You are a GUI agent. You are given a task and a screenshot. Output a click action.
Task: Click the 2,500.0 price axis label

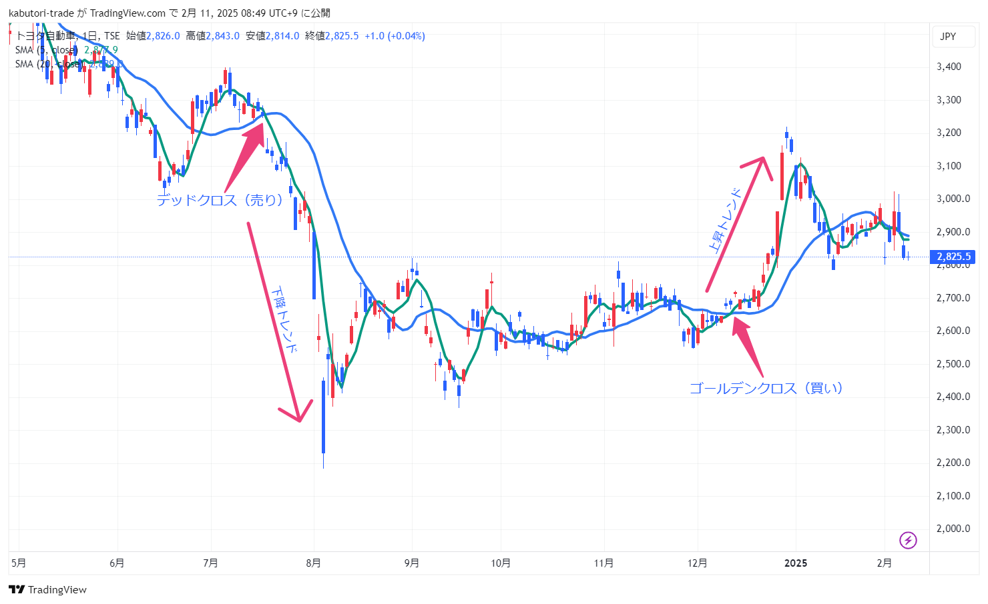(953, 364)
